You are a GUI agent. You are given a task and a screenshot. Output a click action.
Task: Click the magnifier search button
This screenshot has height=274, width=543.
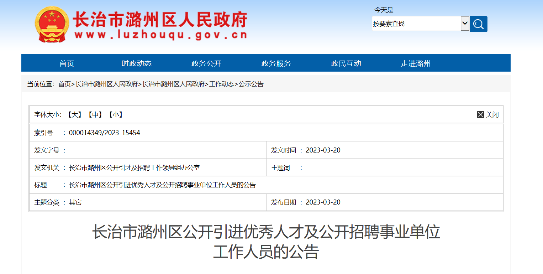[x=479, y=24]
